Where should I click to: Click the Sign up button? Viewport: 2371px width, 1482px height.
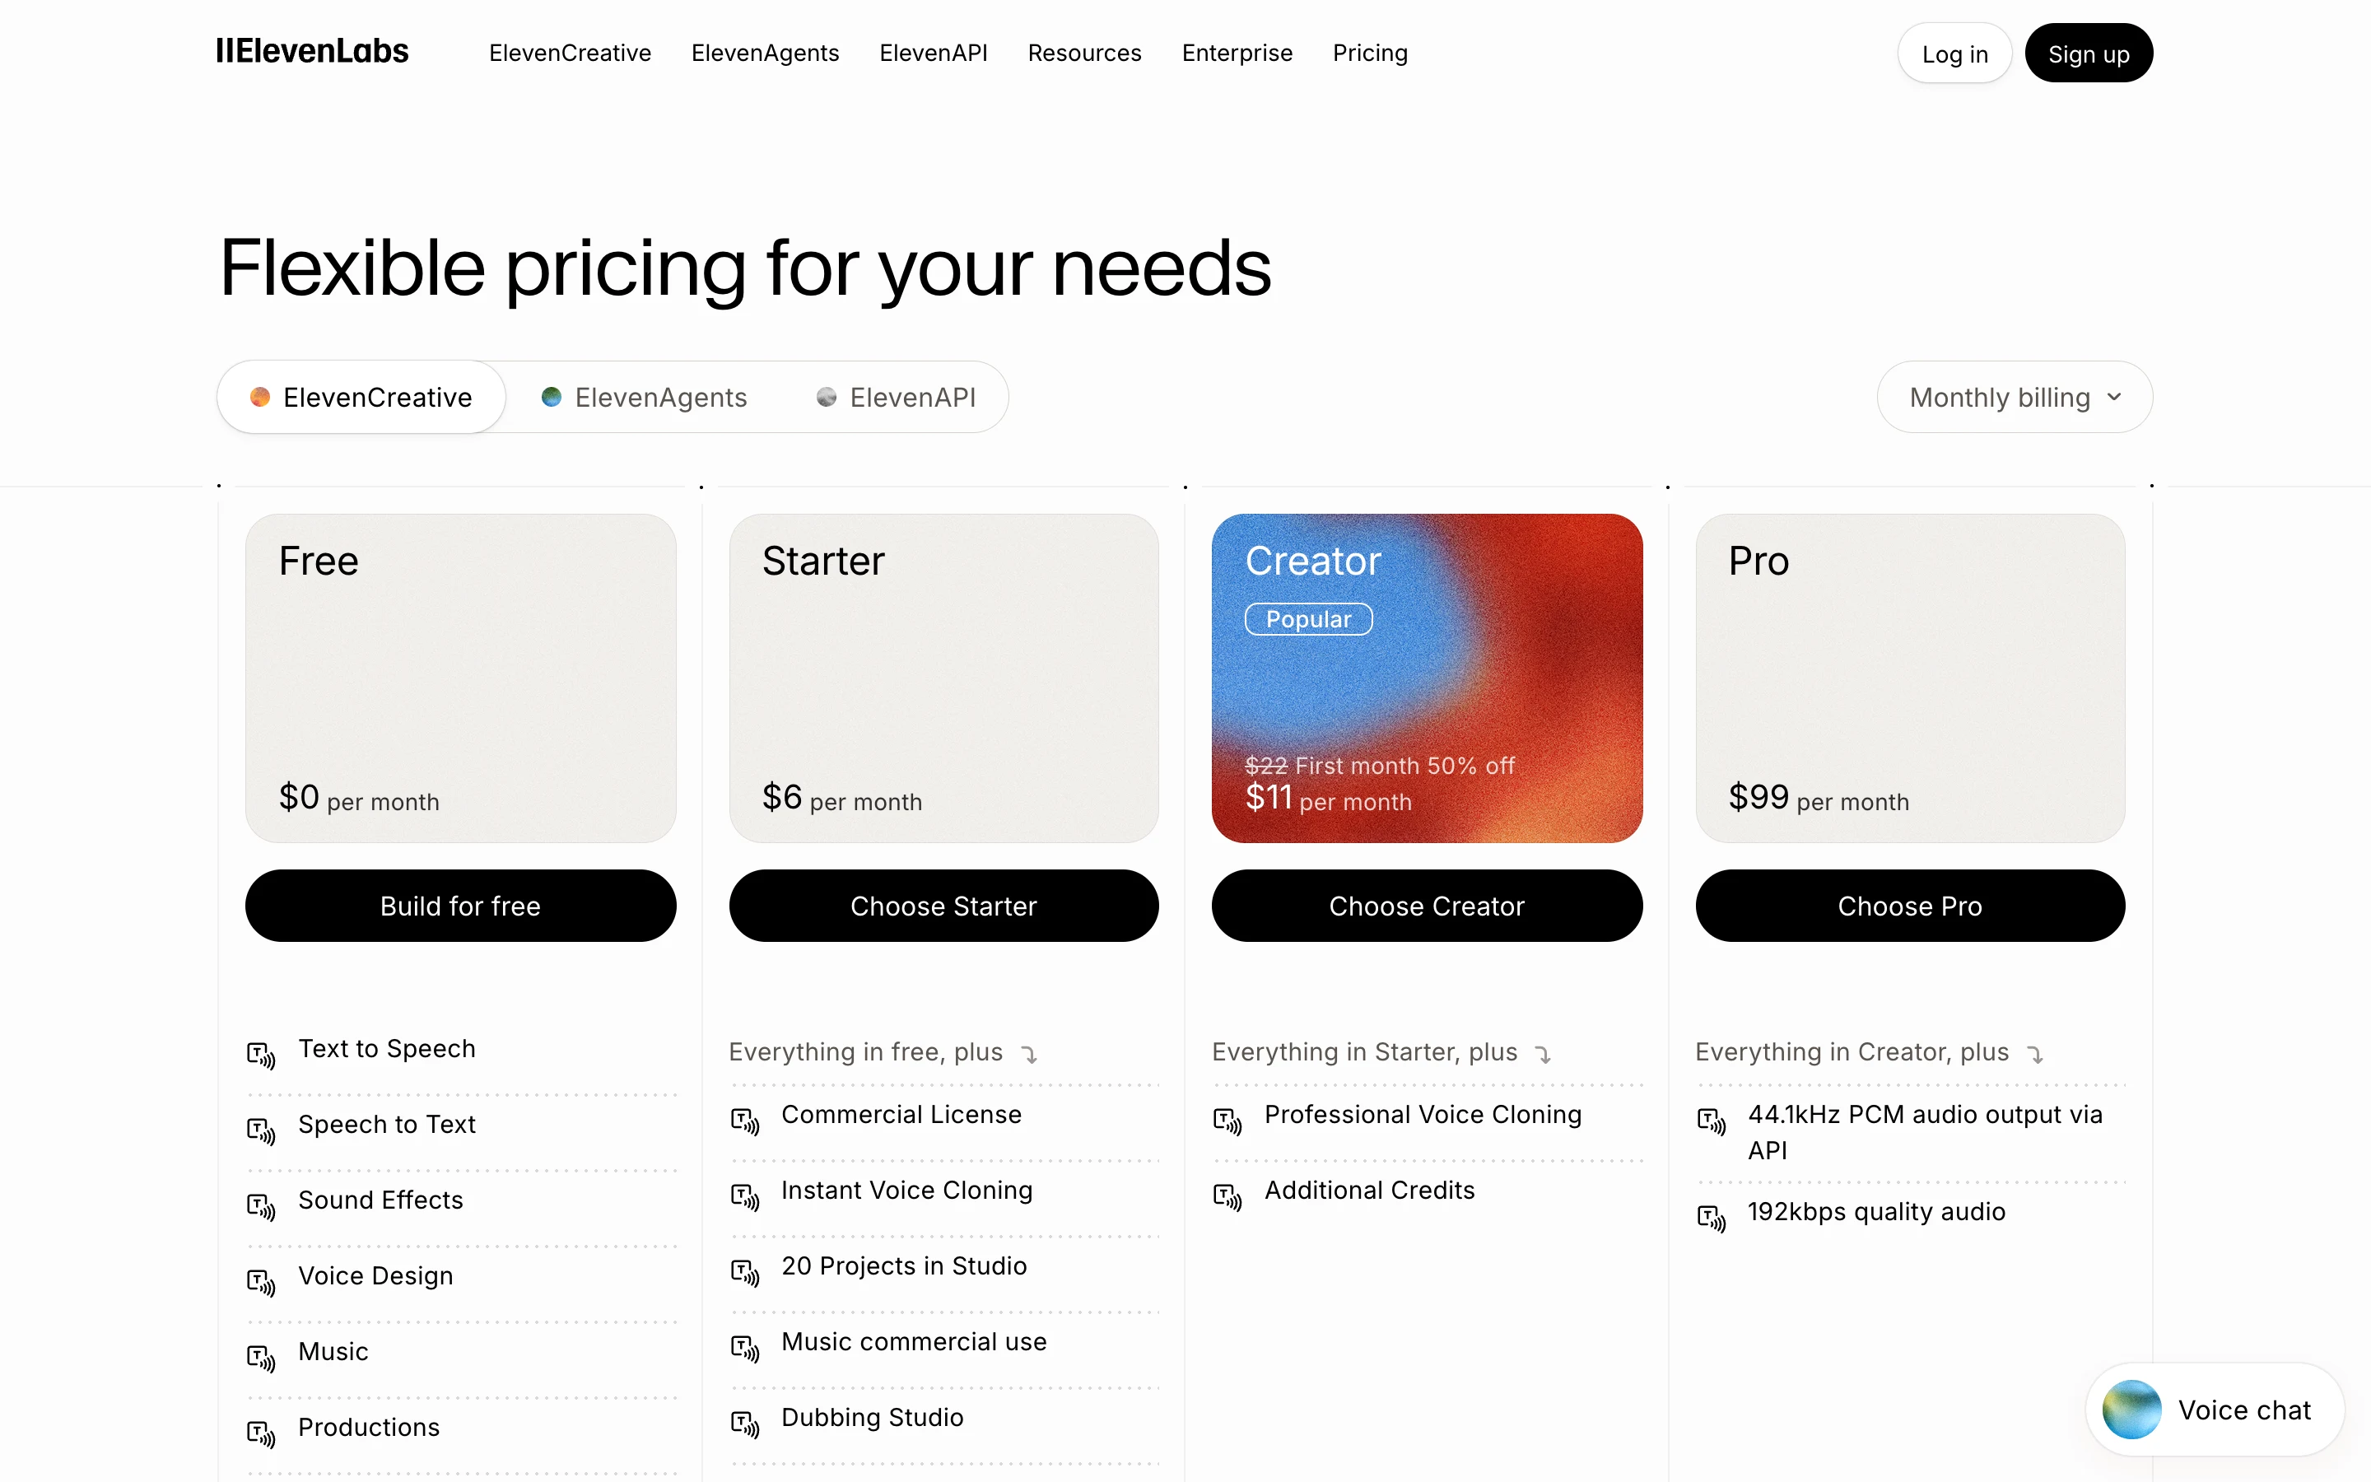[2089, 53]
